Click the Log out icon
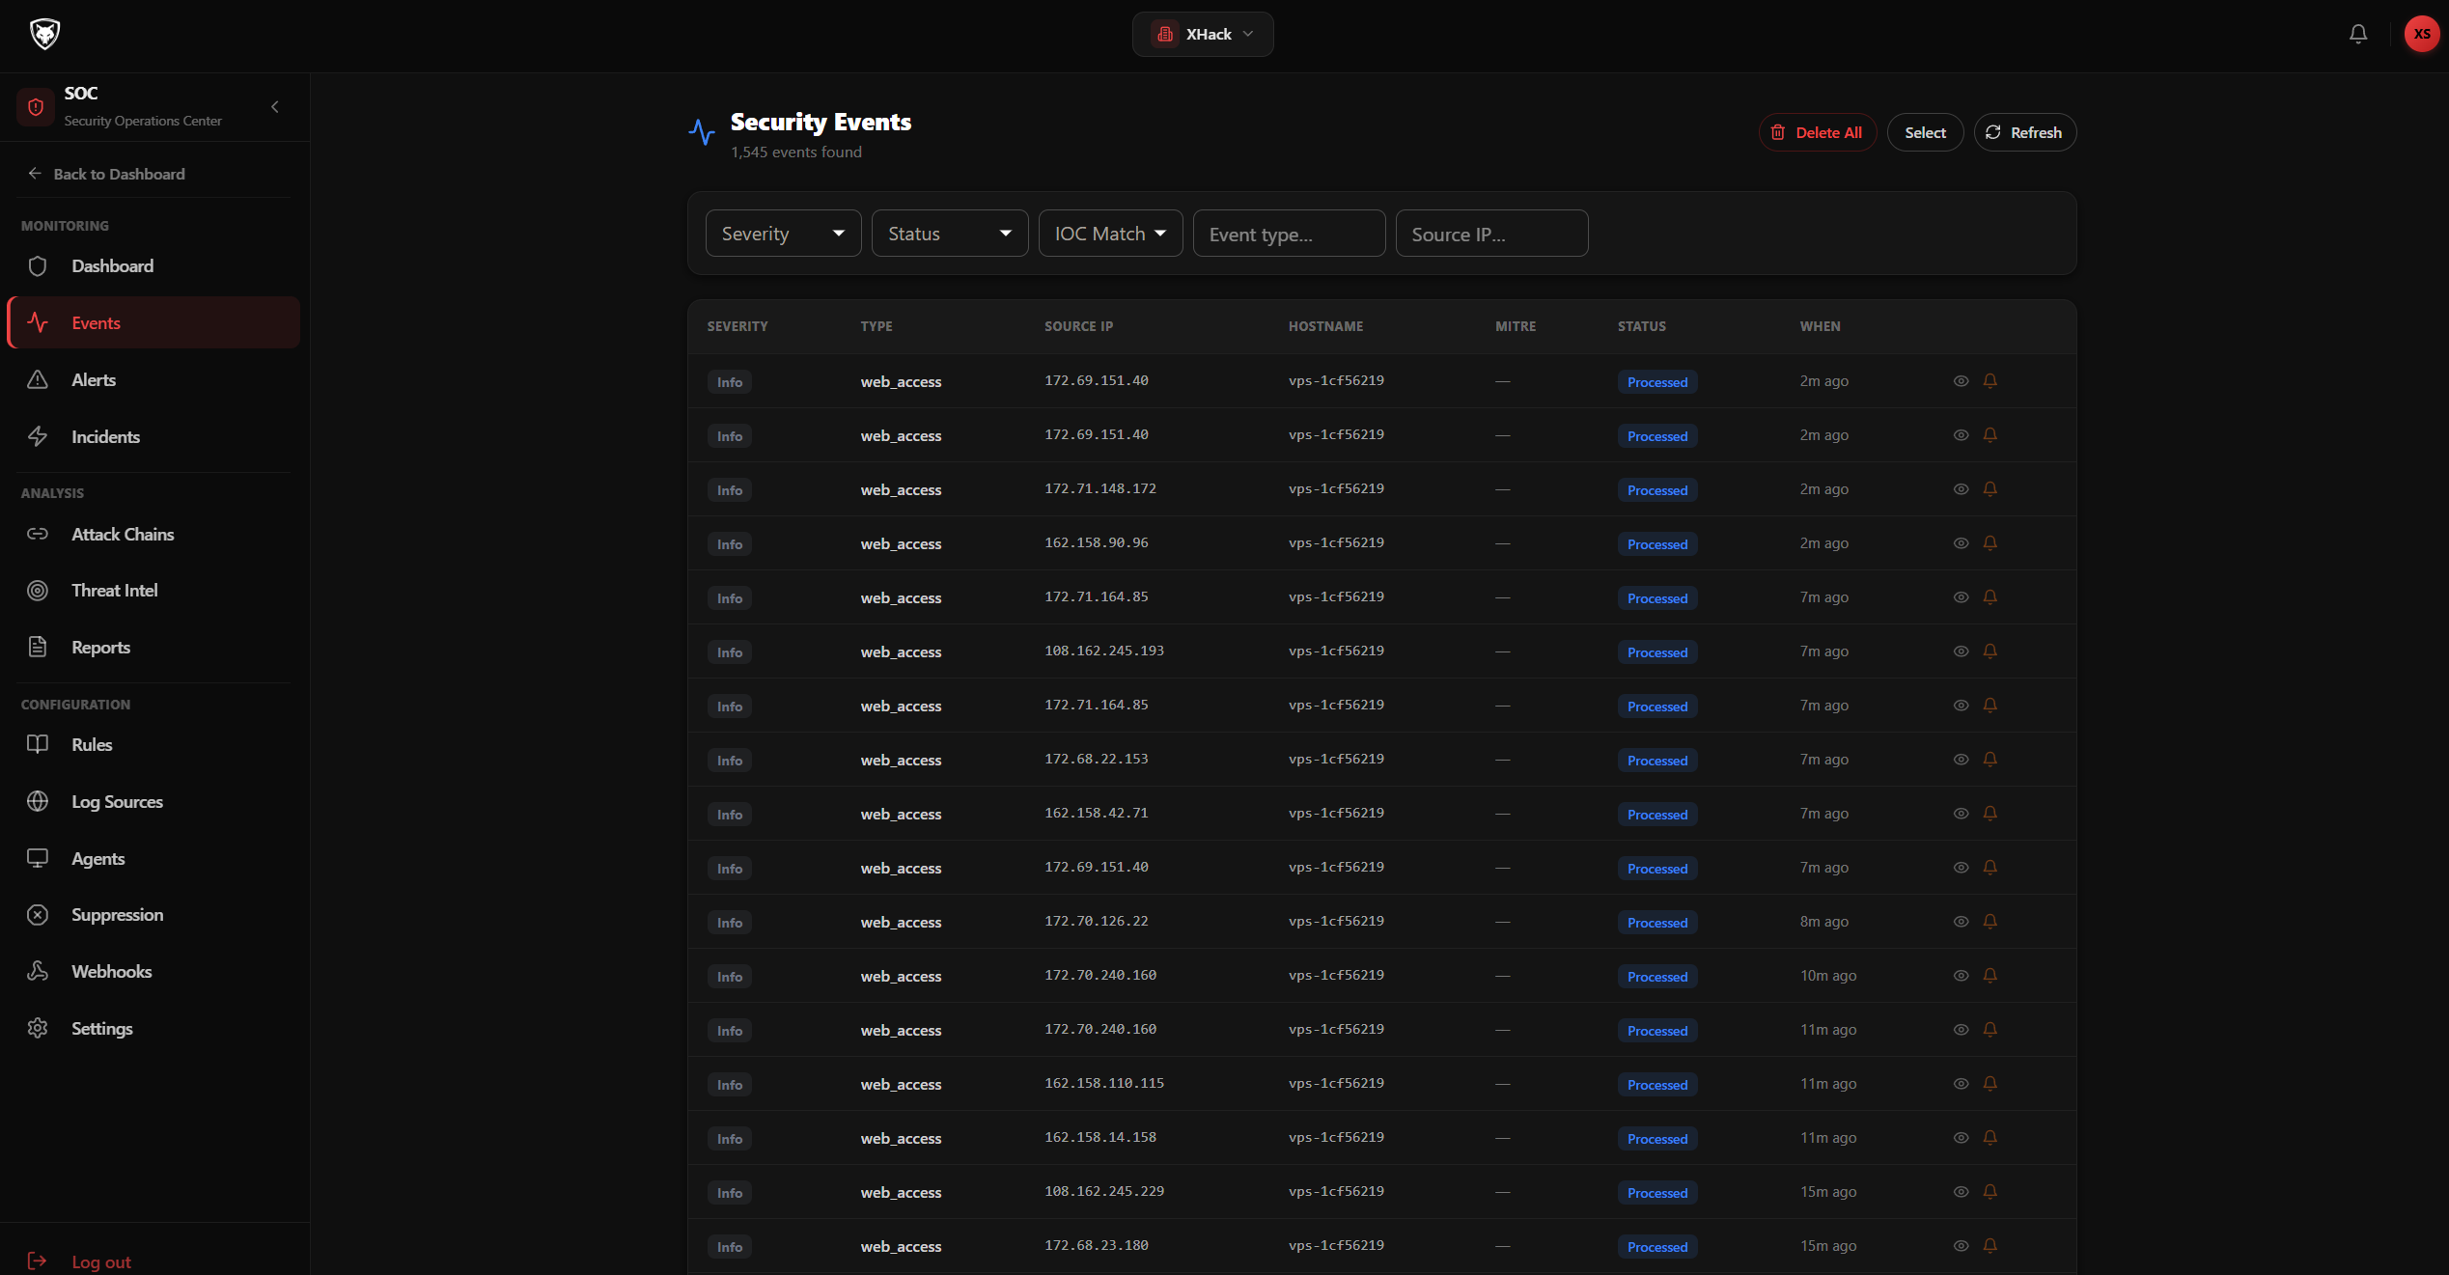This screenshot has width=2449, height=1275. (x=38, y=1261)
